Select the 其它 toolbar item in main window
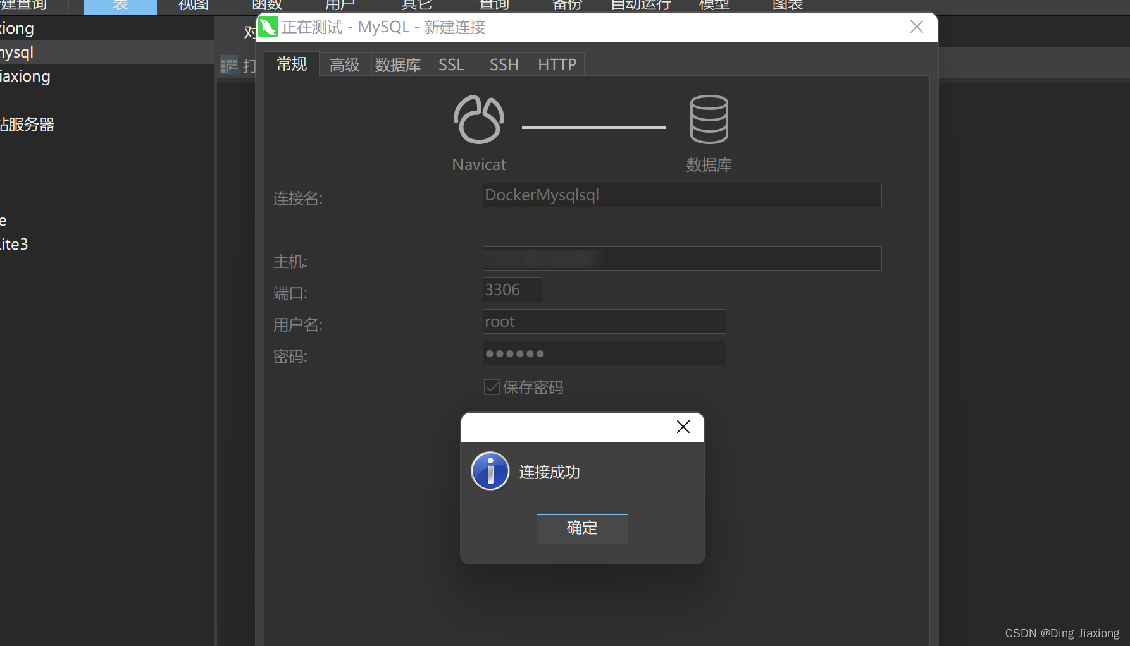Image resolution: width=1130 pixels, height=646 pixels. pos(416,6)
